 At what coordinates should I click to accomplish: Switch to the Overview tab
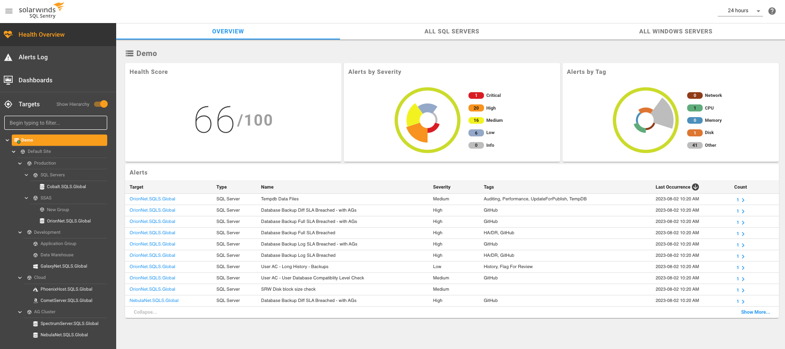[x=228, y=32]
